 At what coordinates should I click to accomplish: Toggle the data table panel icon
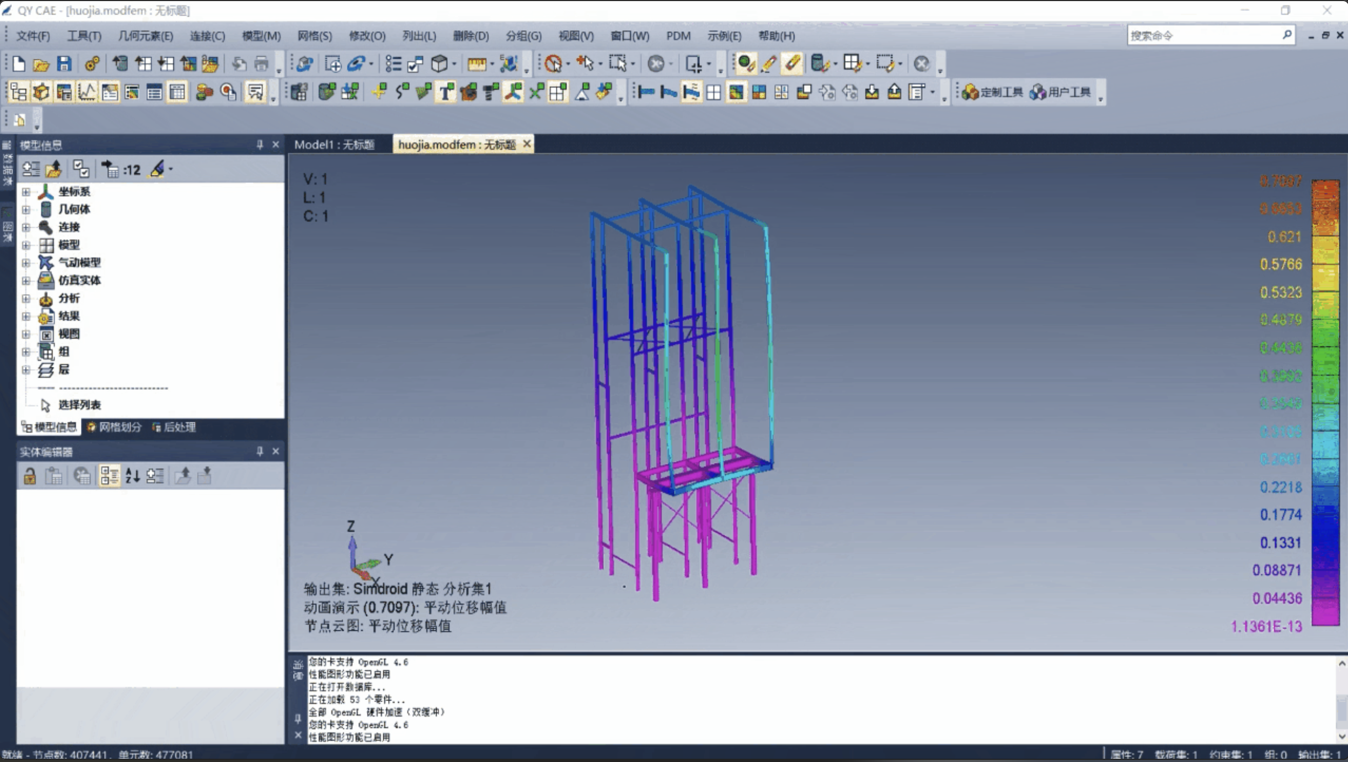[178, 92]
